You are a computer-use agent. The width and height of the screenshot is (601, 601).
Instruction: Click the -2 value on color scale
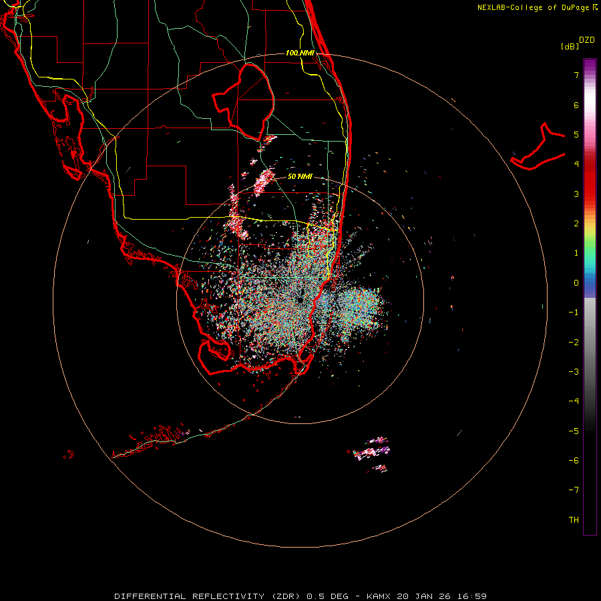click(574, 343)
